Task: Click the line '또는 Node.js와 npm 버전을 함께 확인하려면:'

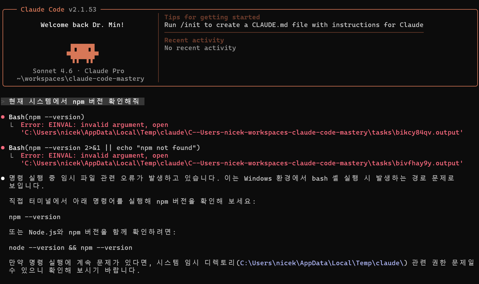Action: coord(93,232)
